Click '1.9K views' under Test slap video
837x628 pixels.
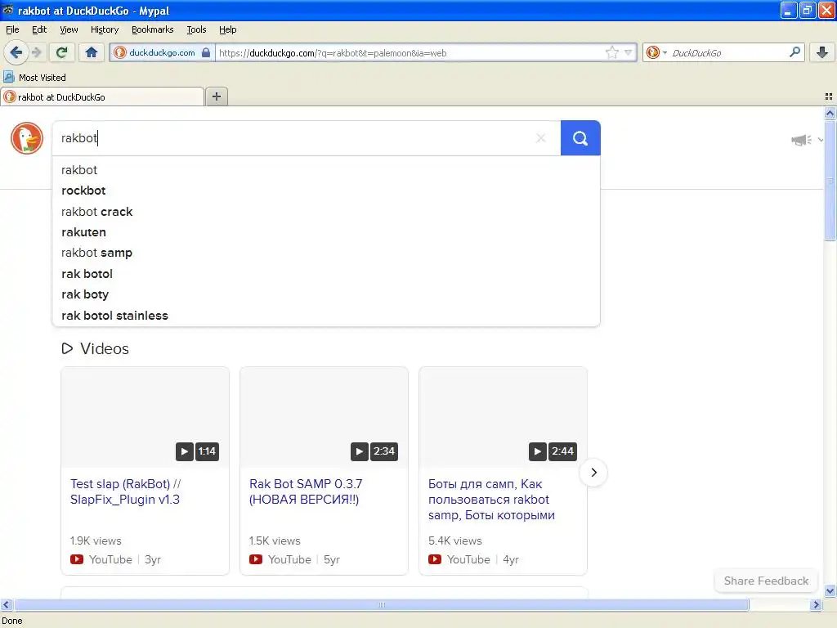click(96, 541)
